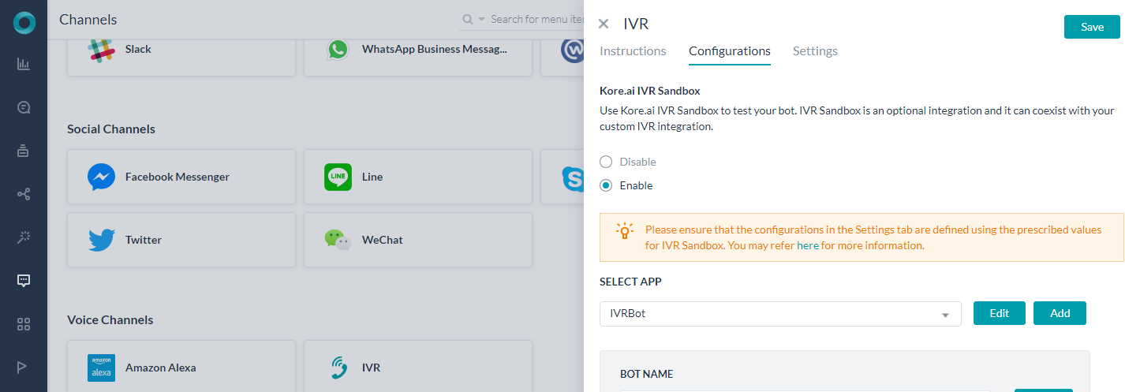Click the play/run sidebar icon
Screen dimensions: 1125x392
click(x=24, y=366)
